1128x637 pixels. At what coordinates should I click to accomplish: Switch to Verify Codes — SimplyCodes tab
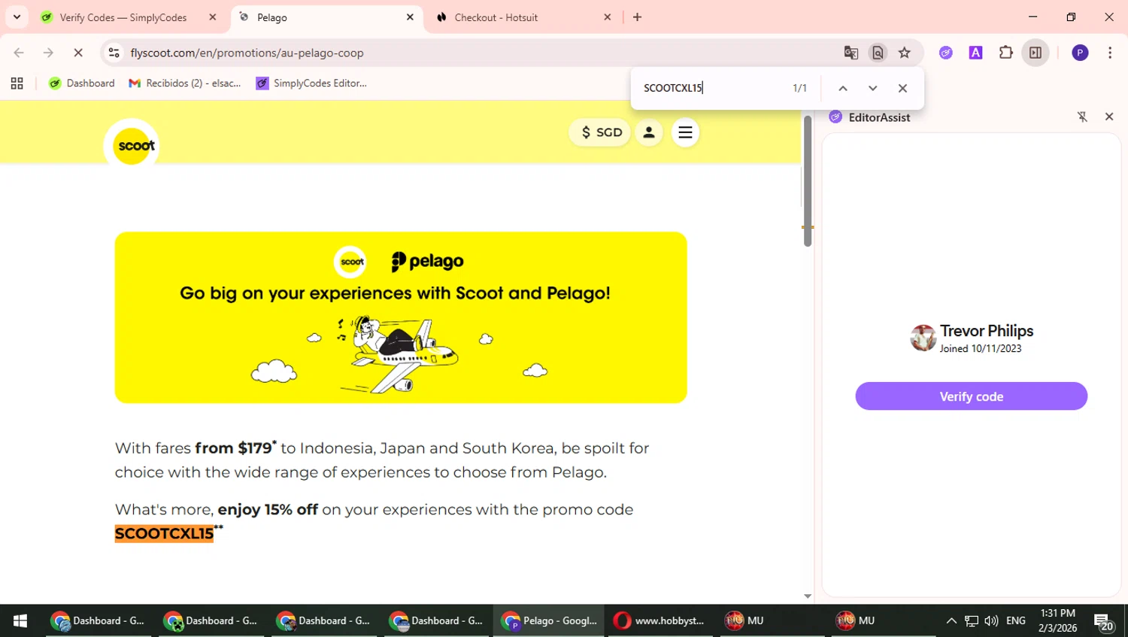123,17
